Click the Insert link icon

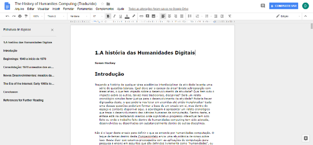point(141,16)
